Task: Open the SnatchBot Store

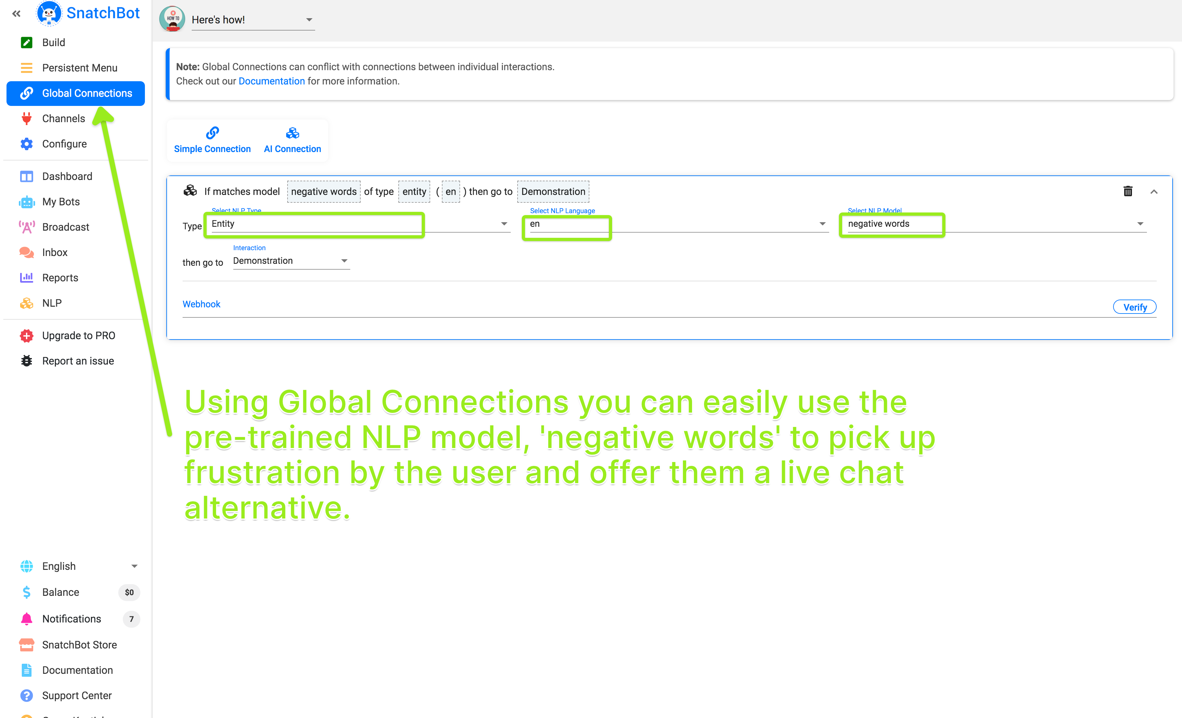Action: pyautogui.click(x=79, y=645)
